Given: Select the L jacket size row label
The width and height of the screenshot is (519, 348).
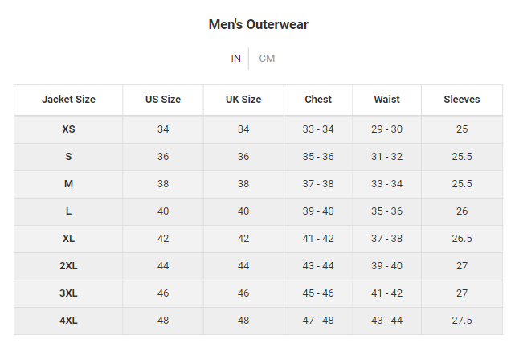Looking at the screenshot, I should 68,211.
